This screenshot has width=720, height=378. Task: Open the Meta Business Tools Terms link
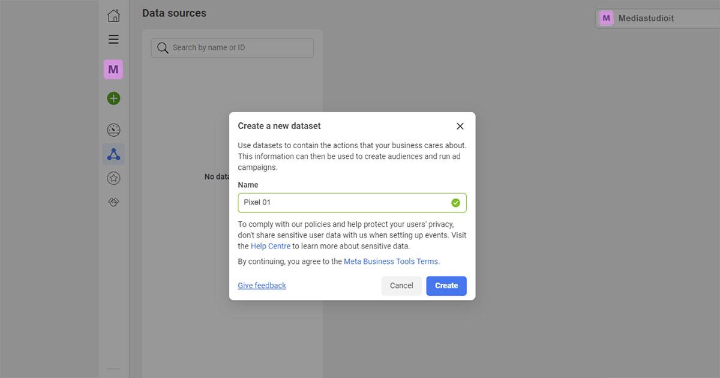(391, 262)
